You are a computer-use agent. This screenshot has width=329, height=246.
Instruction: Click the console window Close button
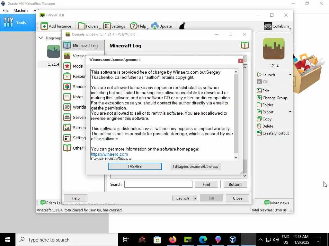237,198
